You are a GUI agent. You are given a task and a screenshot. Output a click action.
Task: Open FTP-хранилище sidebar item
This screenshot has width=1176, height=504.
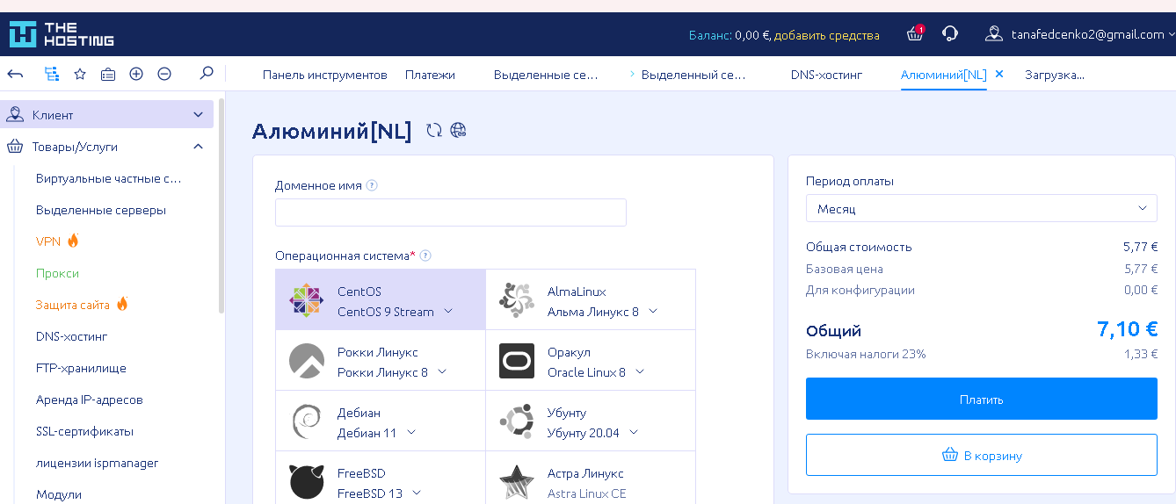click(81, 368)
